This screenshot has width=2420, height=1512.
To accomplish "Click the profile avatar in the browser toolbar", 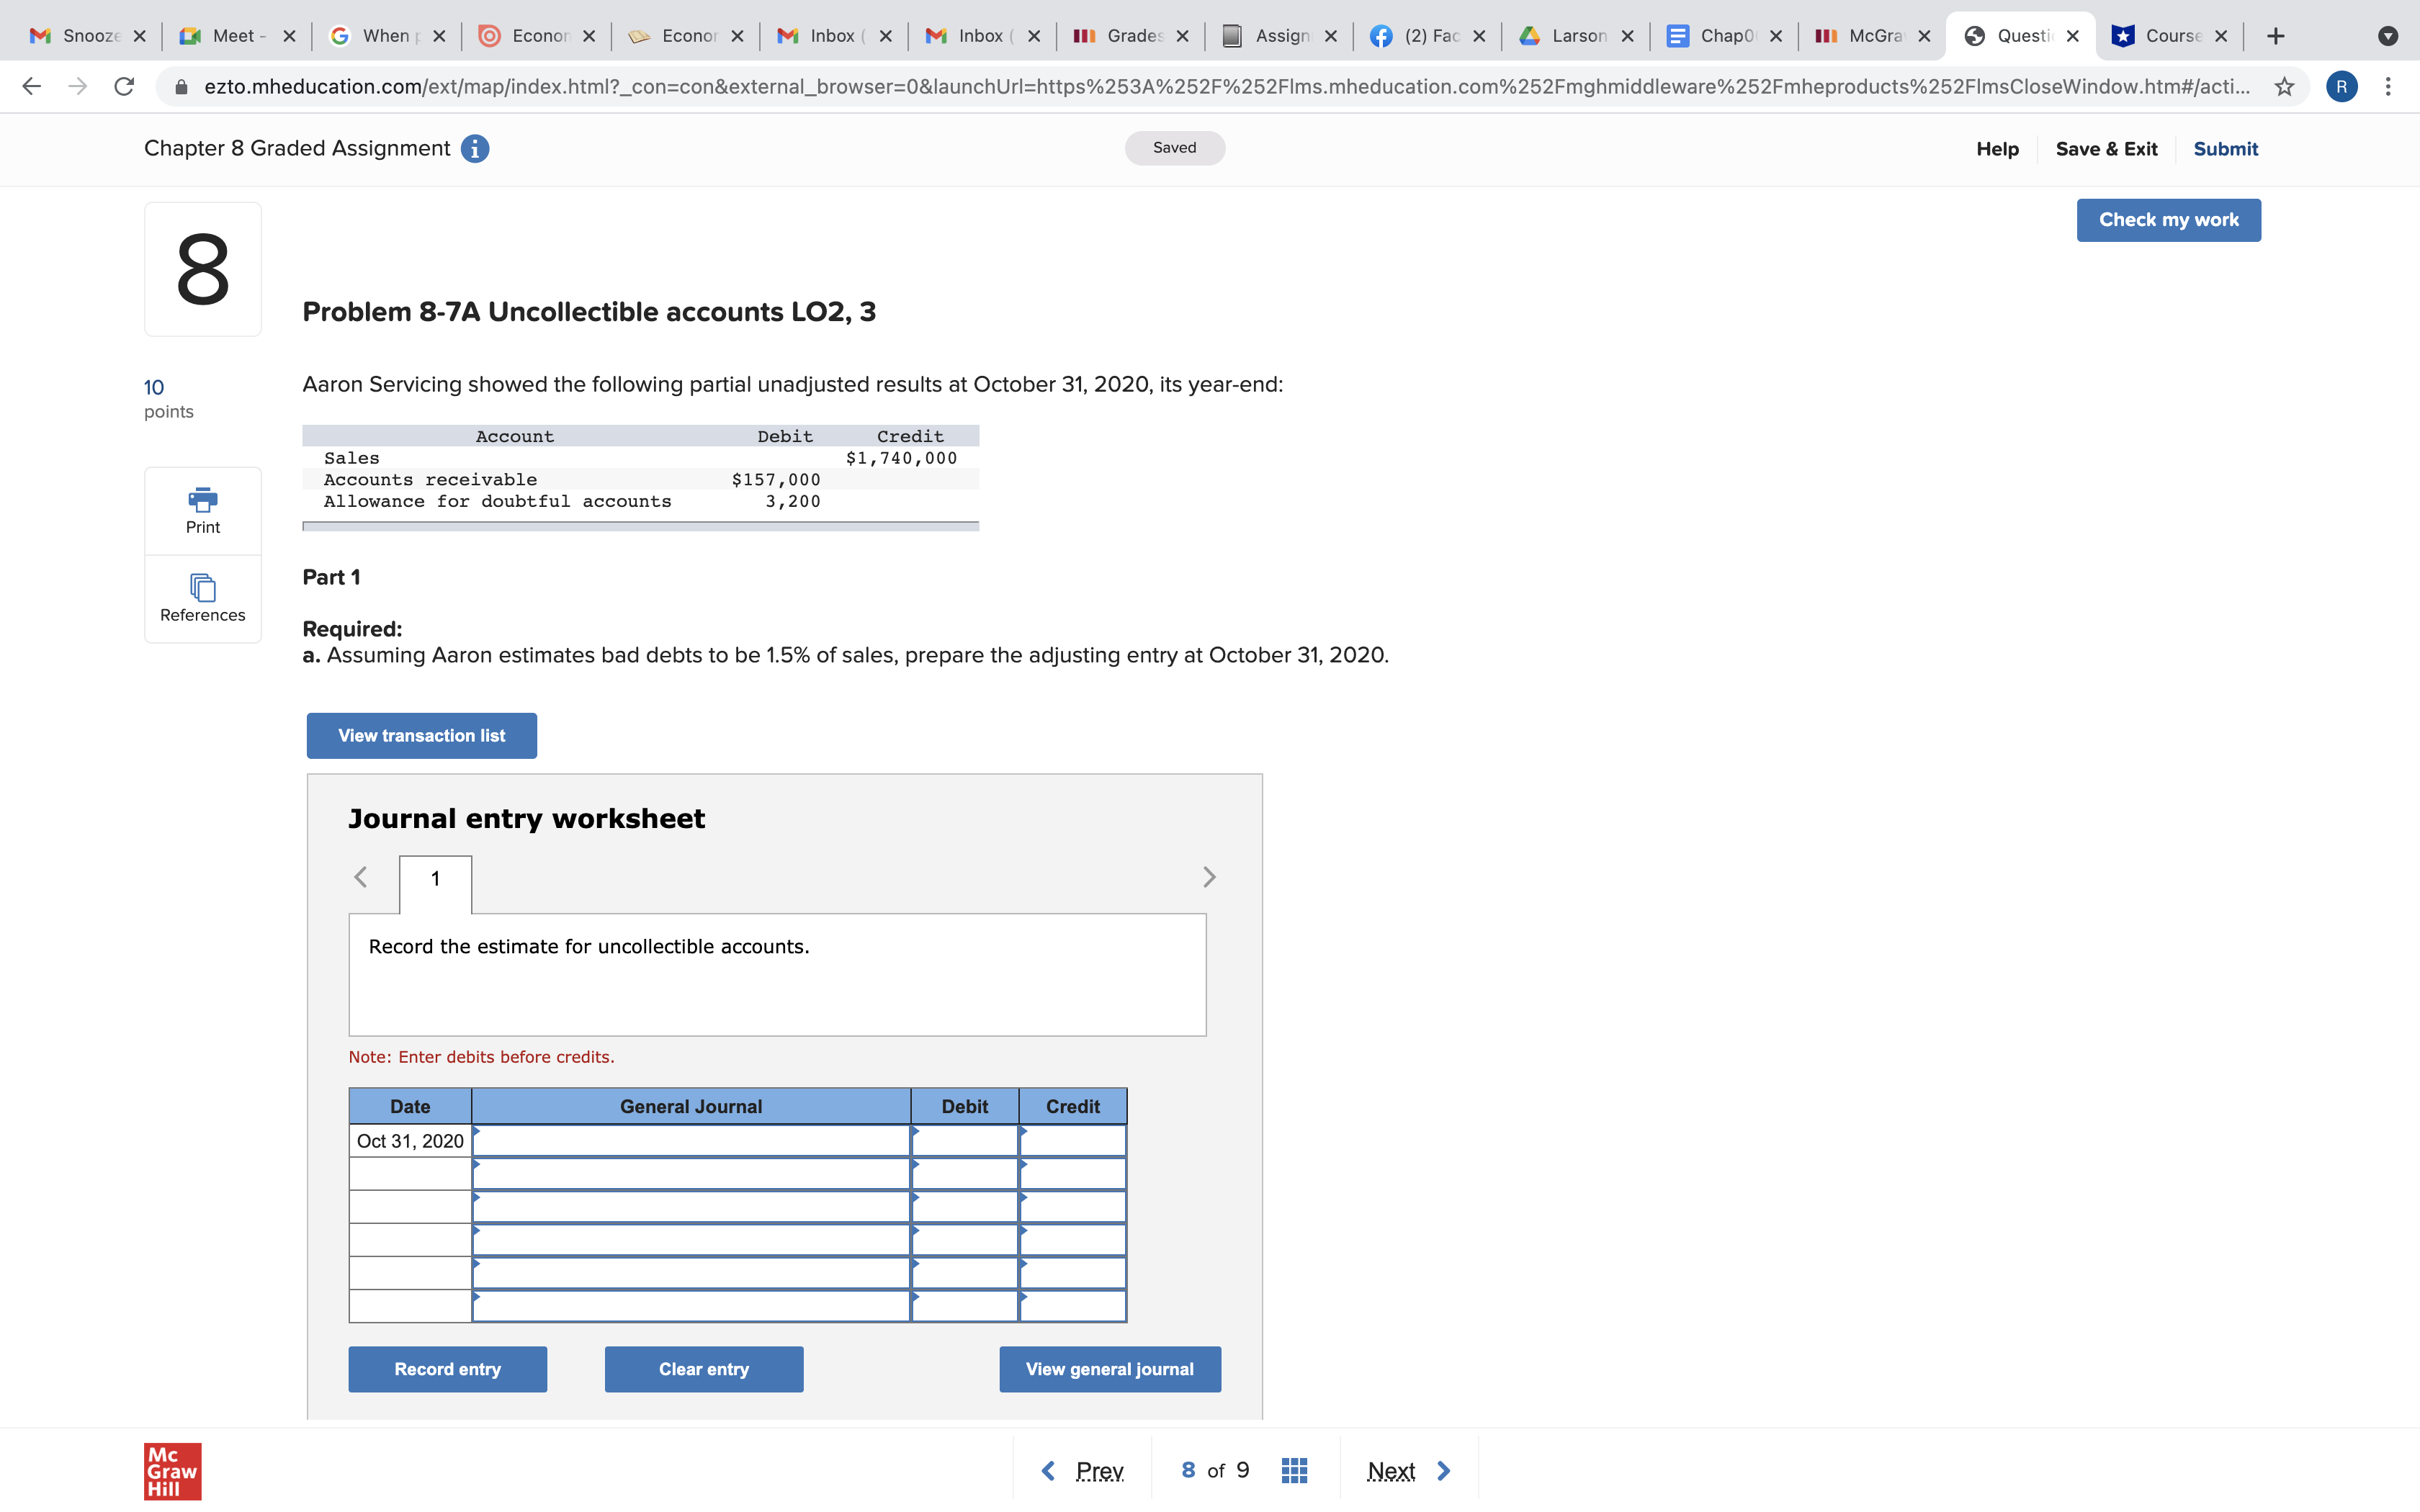I will [2341, 86].
